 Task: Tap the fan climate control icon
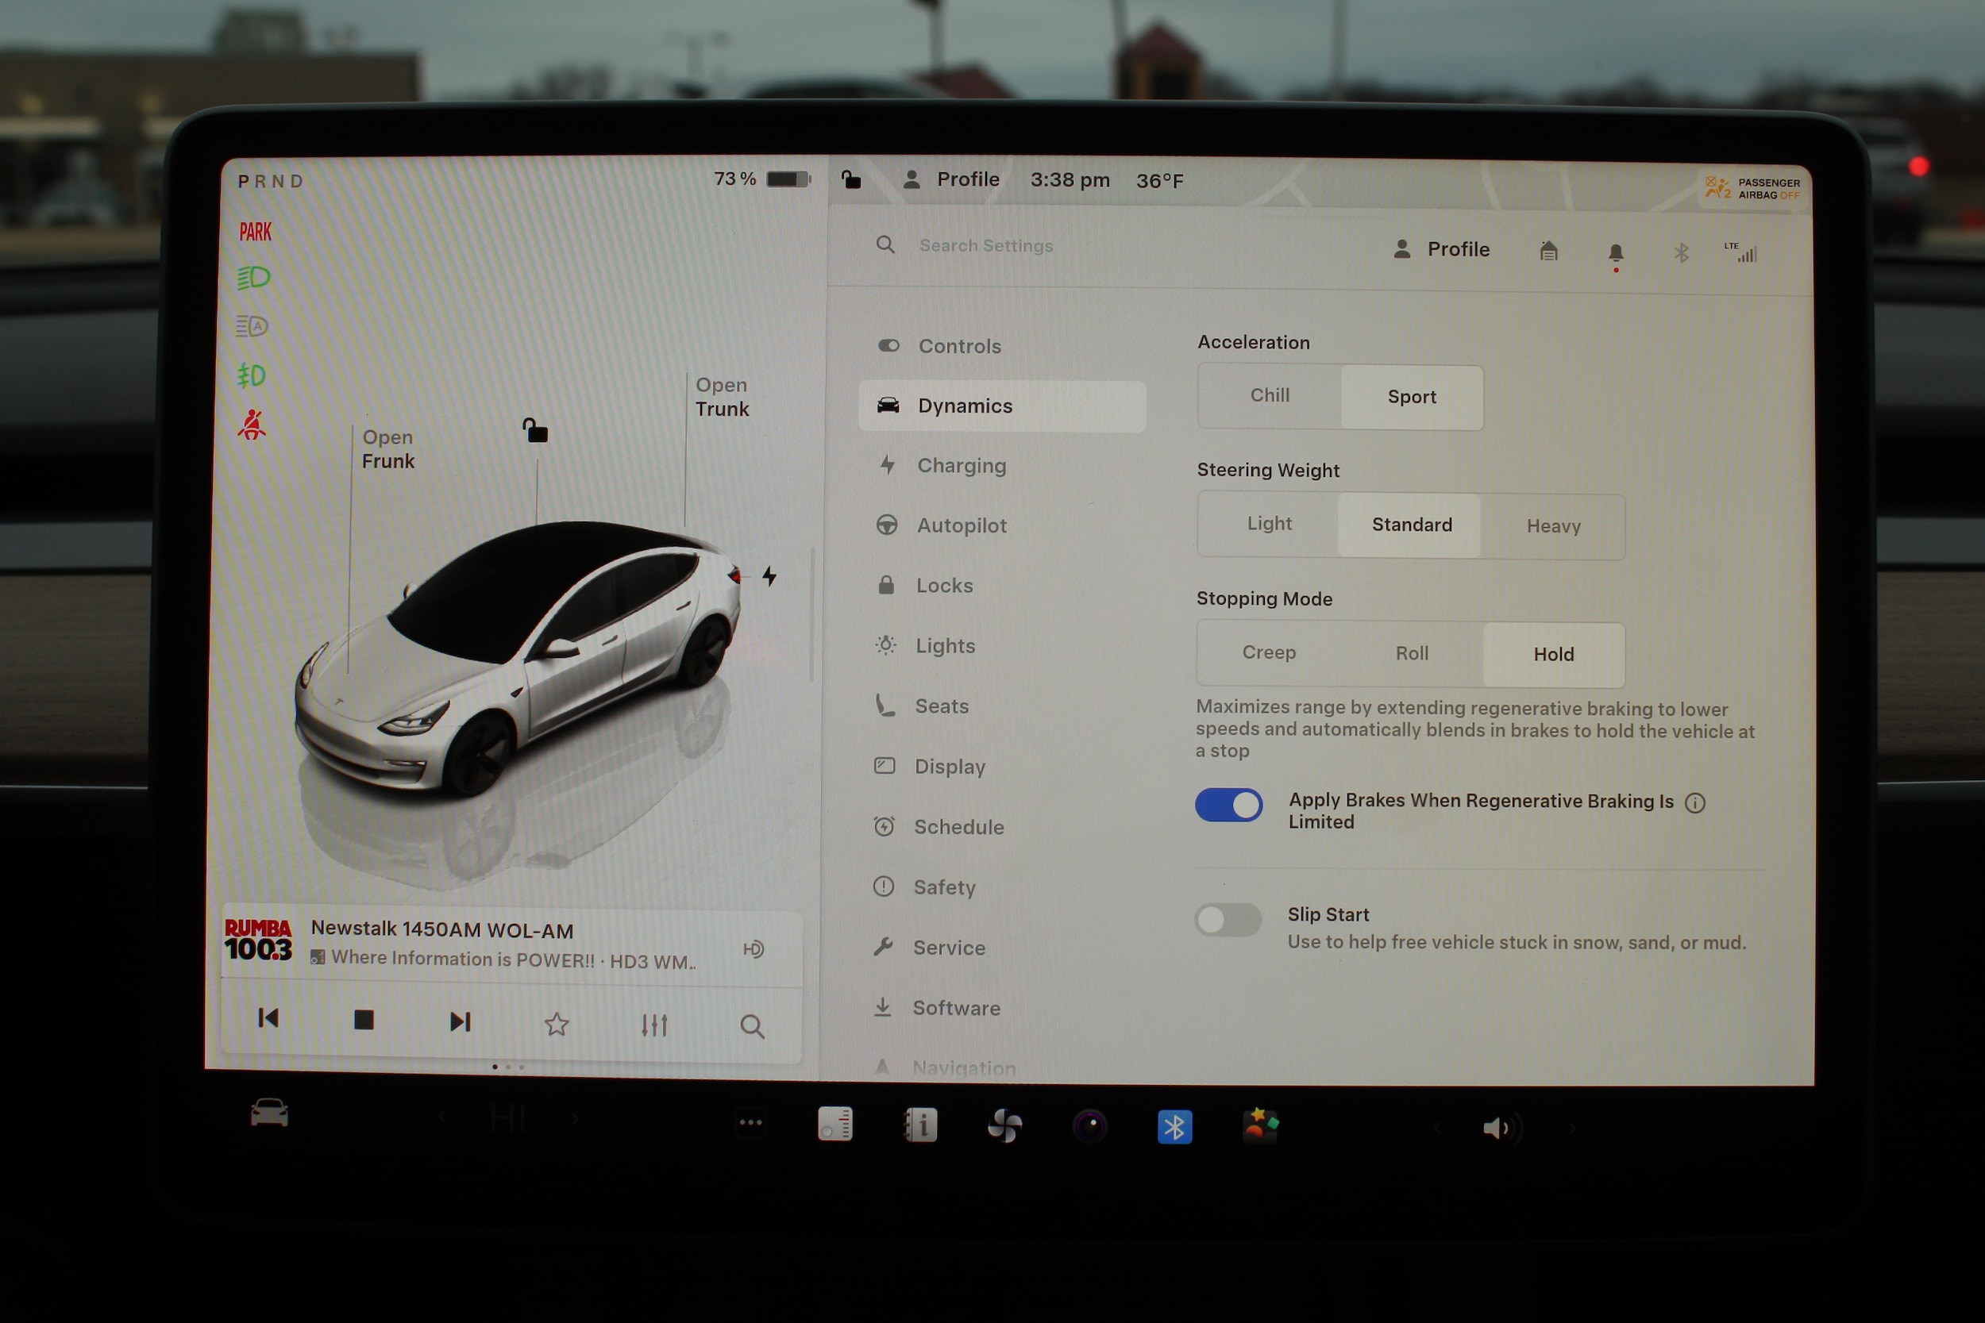pyautogui.click(x=1004, y=1125)
